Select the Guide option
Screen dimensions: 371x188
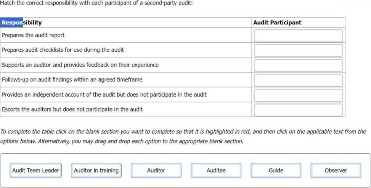coord(276,170)
